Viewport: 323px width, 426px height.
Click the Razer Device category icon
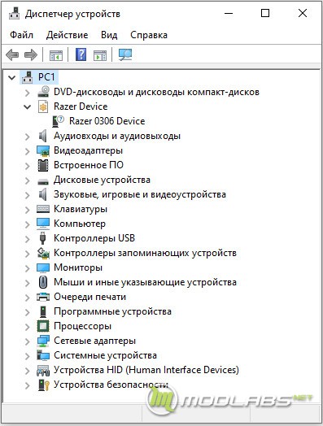click(x=43, y=106)
